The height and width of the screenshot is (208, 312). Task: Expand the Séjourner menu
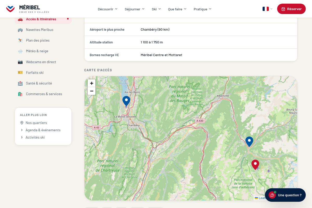point(134,9)
